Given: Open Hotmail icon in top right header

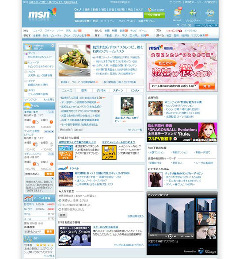Looking at the screenshot, I should 178,12.
